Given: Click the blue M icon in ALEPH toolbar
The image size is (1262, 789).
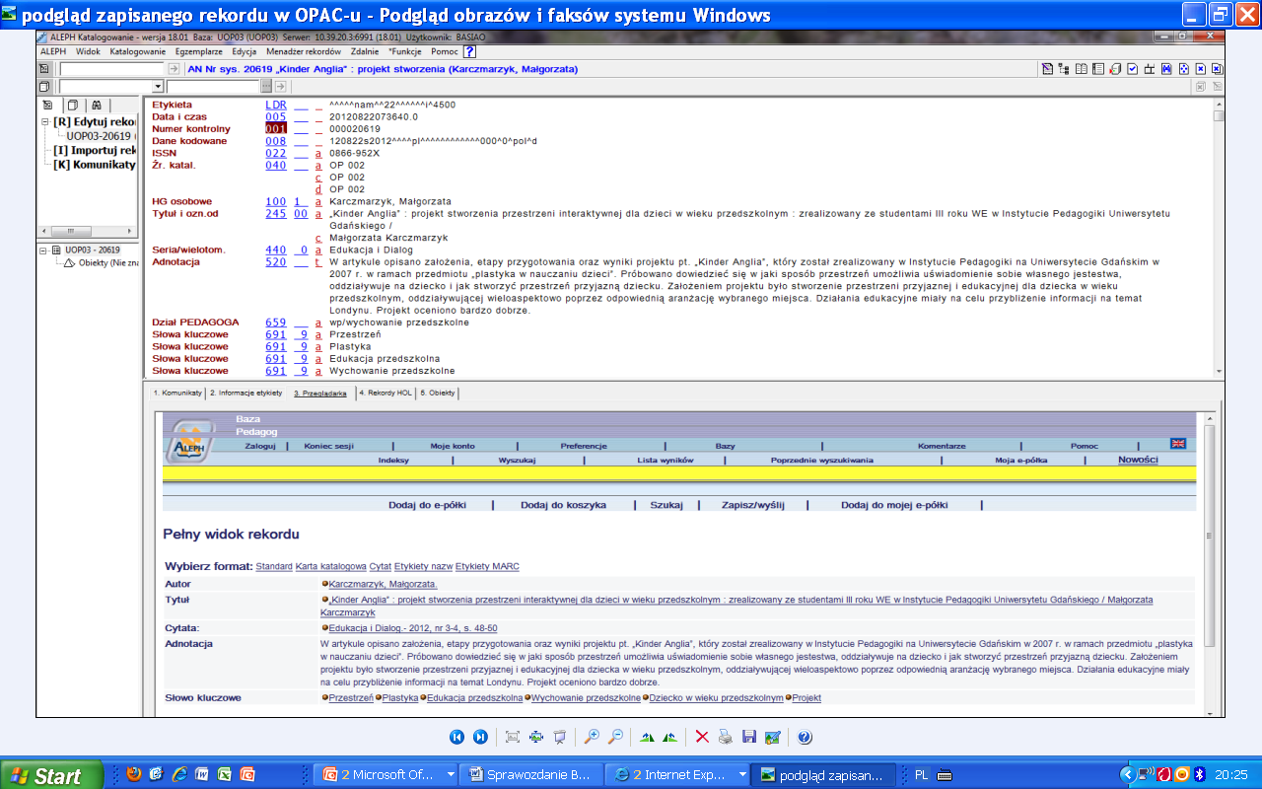Looking at the screenshot, I should pos(1166,69).
